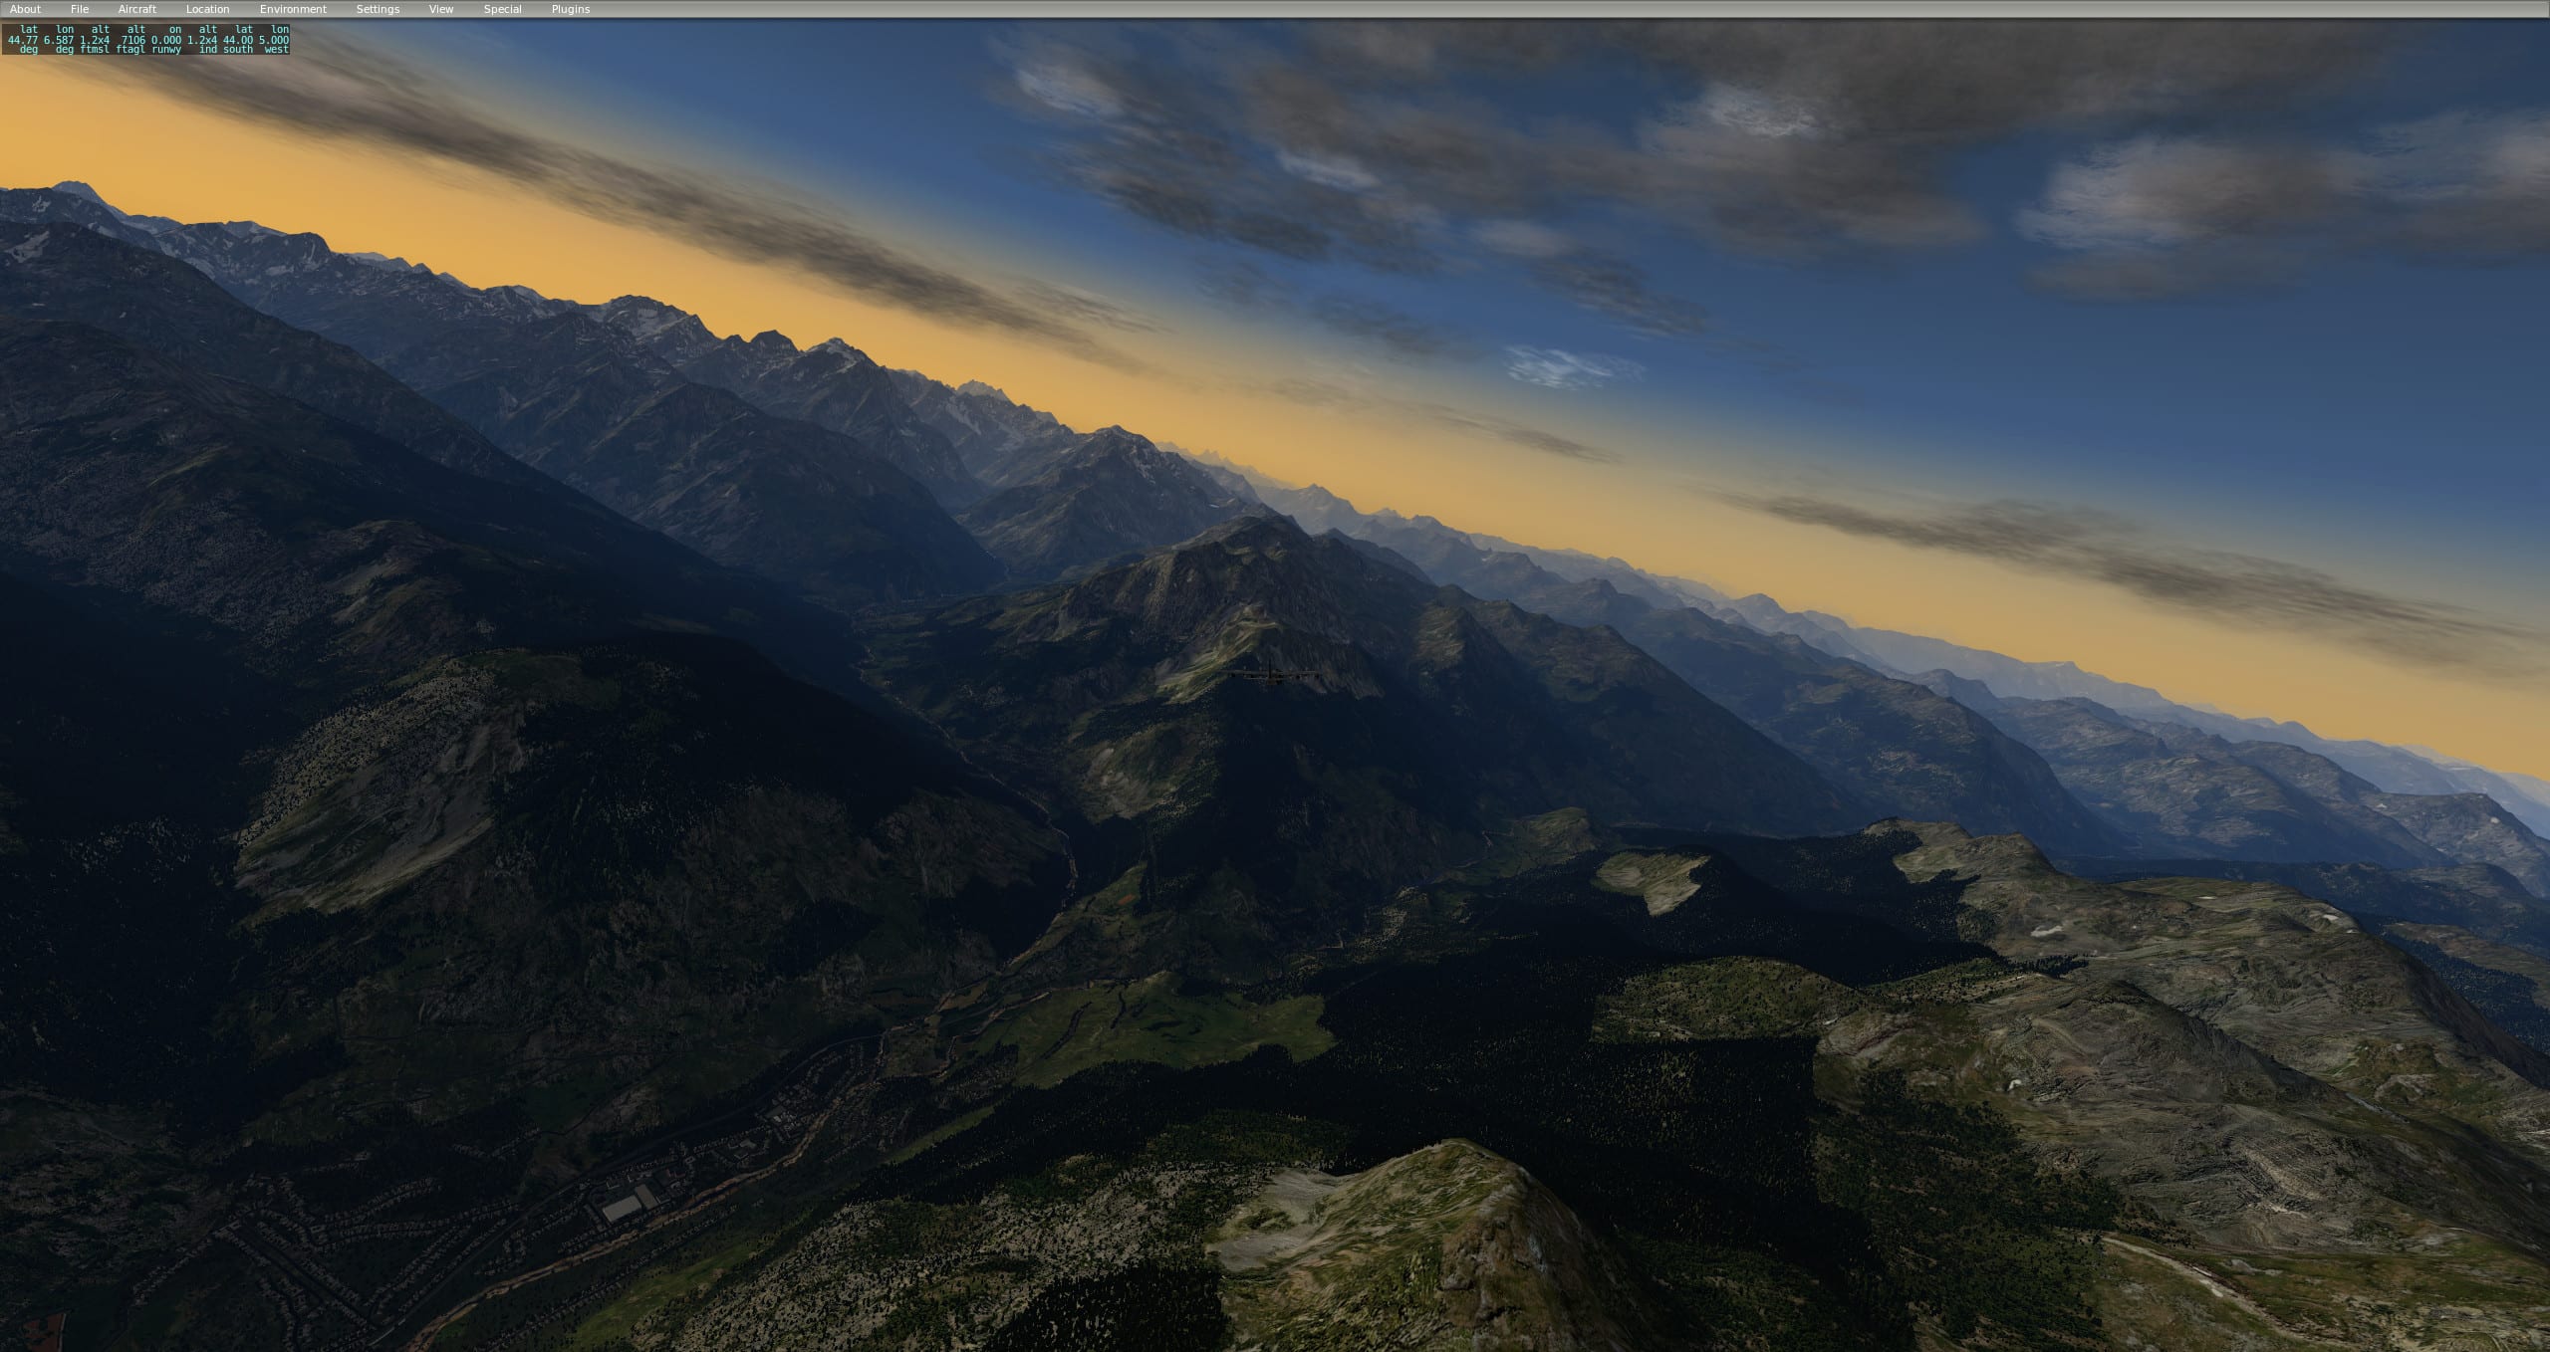Screen dimensions: 2550x1352
Task: Open the View menu
Action: (441, 9)
